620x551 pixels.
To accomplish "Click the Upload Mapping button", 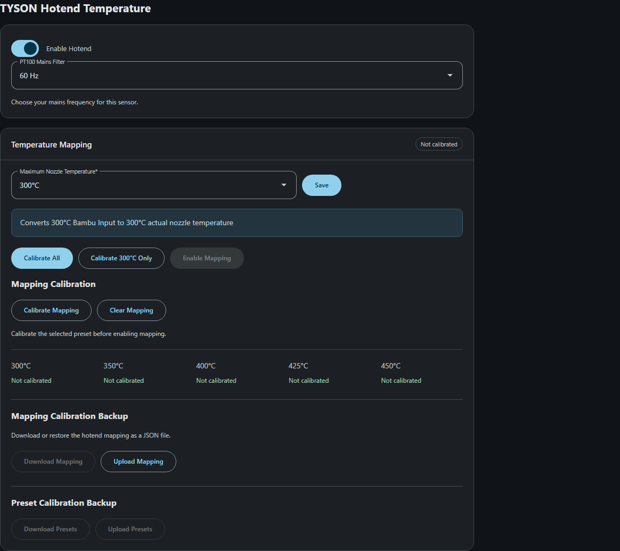I will [x=138, y=461].
